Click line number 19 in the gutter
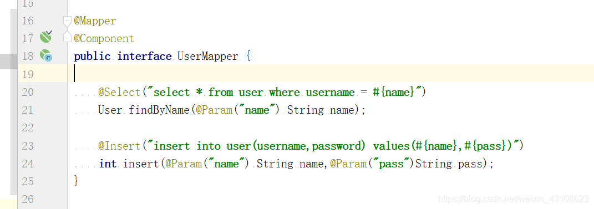This screenshot has height=209, width=594. click(x=28, y=74)
